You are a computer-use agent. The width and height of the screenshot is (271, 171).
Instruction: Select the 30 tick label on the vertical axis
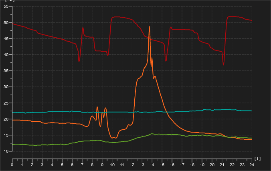click(x=6, y=87)
